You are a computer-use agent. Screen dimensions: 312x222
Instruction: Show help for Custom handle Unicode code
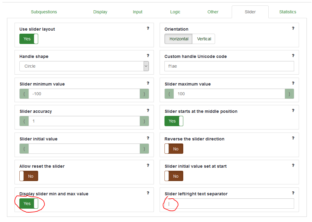293,55
